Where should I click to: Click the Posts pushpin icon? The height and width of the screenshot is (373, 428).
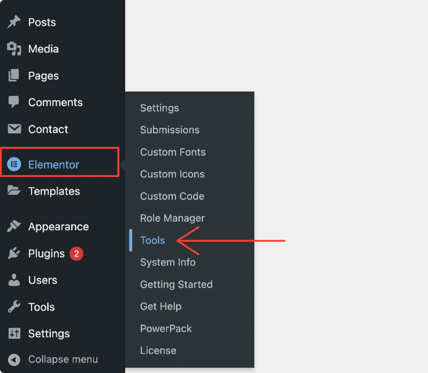(x=14, y=22)
